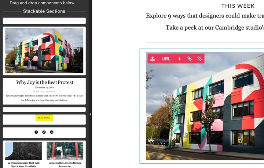Collapse the sidebar using the left arrow

(90, 114)
